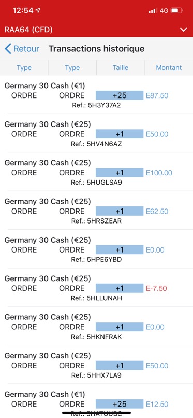Open transaction with Ref. 5HRSZEAR
This screenshot has width=193, height=418.
pos(96,221)
